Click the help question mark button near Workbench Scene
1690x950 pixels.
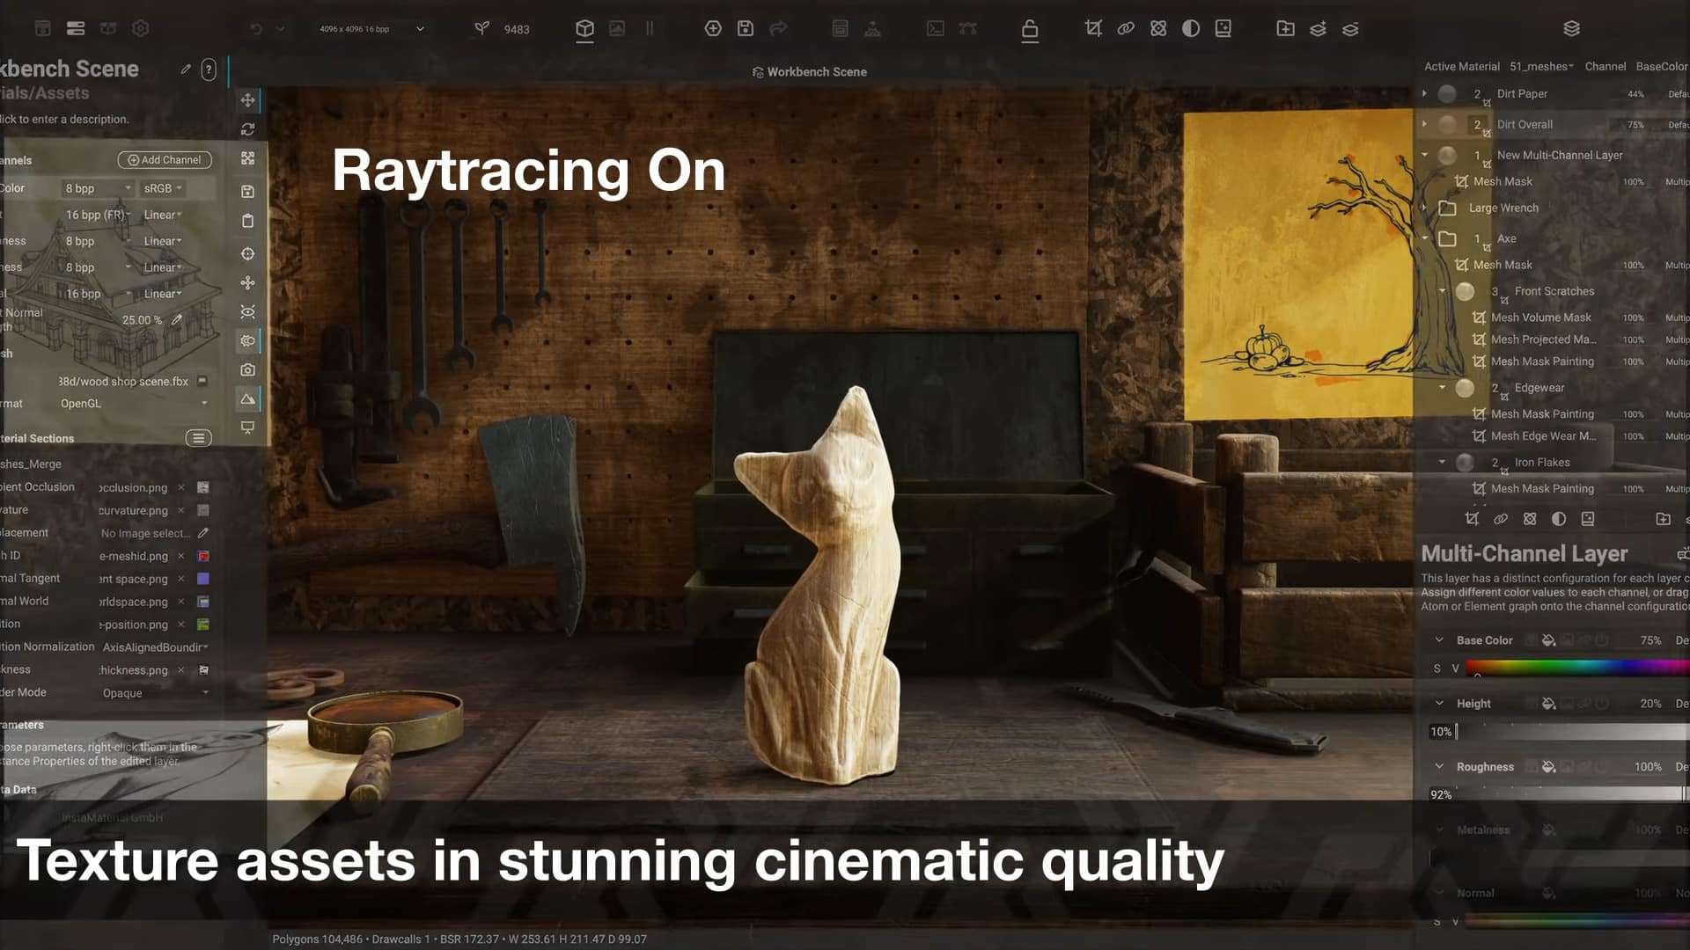[x=209, y=69]
